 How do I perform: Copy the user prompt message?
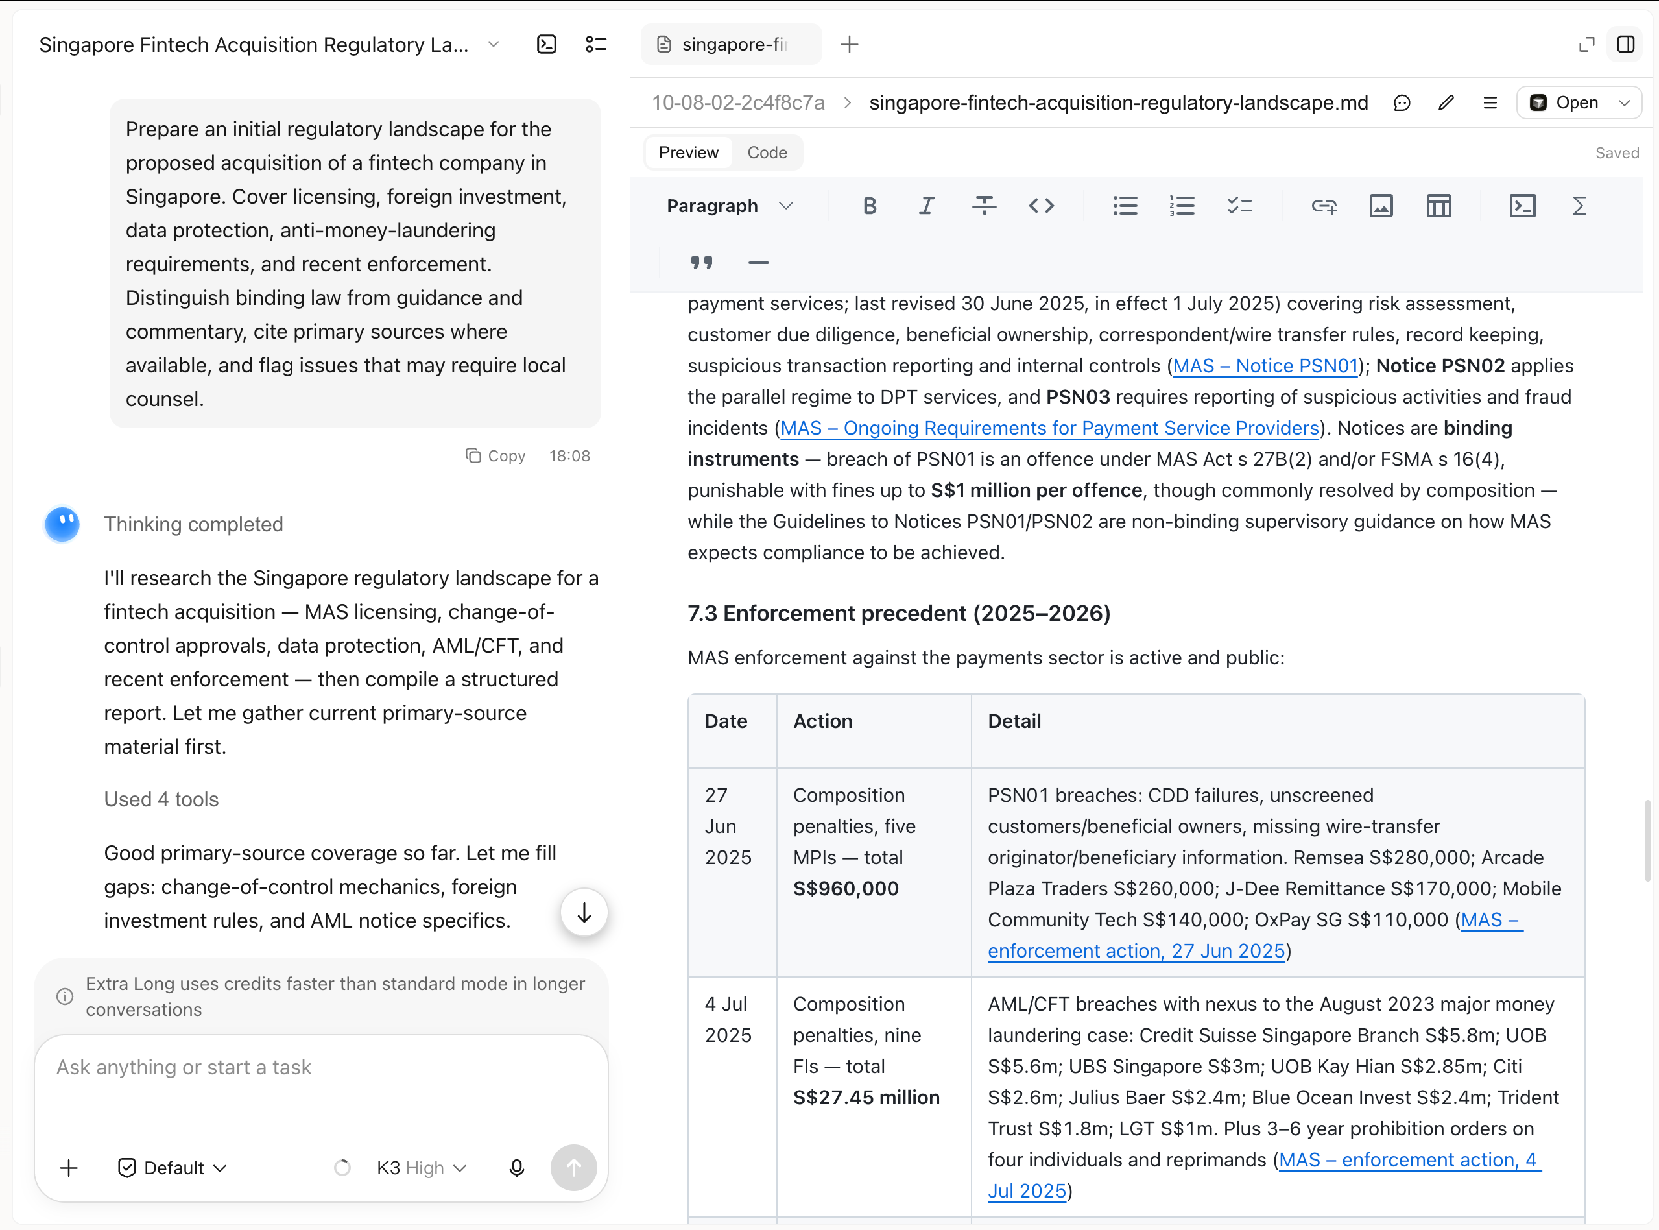click(495, 455)
